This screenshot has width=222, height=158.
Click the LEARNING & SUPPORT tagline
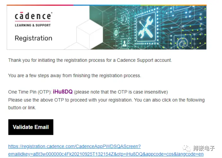click(33, 25)
